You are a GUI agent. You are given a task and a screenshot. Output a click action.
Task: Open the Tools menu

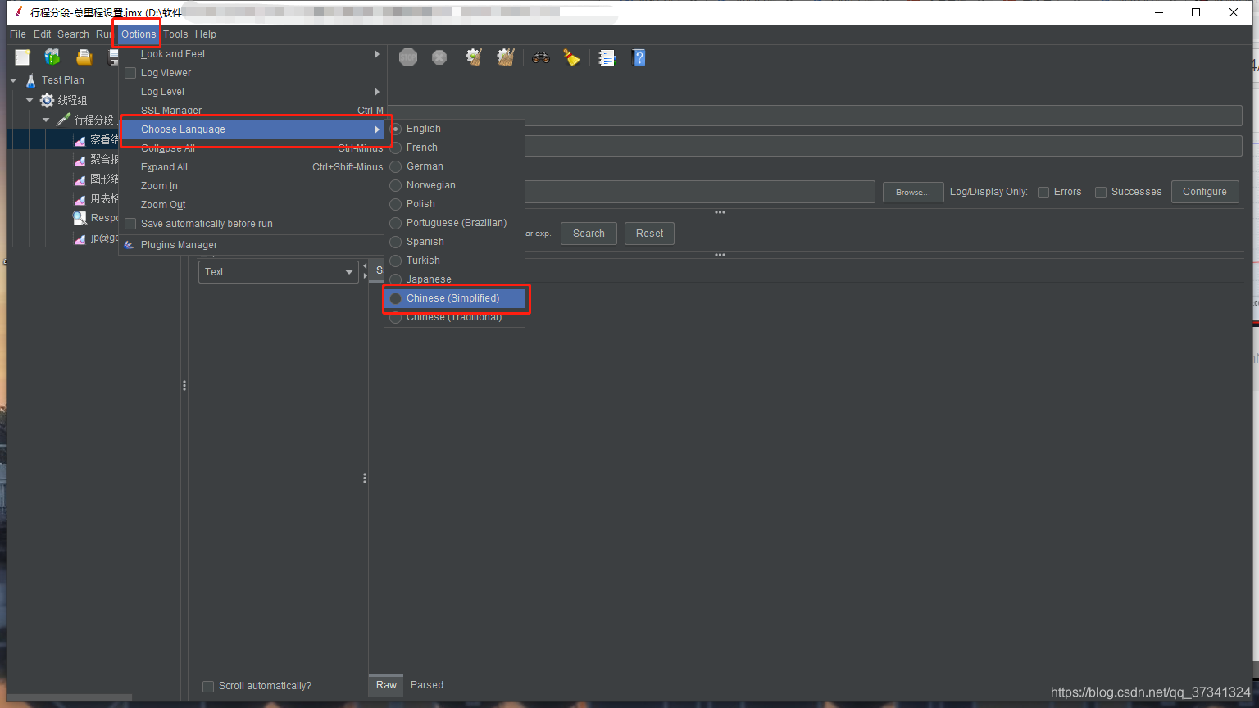(175, 34)
